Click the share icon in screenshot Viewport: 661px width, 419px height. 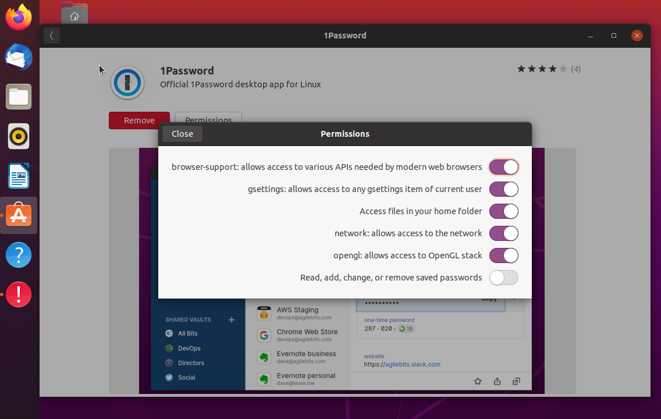497,382
